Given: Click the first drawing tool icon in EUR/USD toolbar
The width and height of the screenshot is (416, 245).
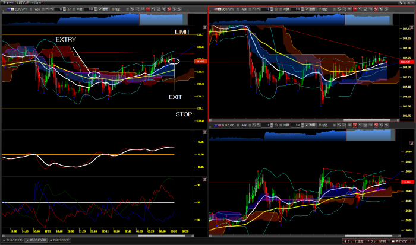Looking at the screenshot, I should [x=339, y=125].
